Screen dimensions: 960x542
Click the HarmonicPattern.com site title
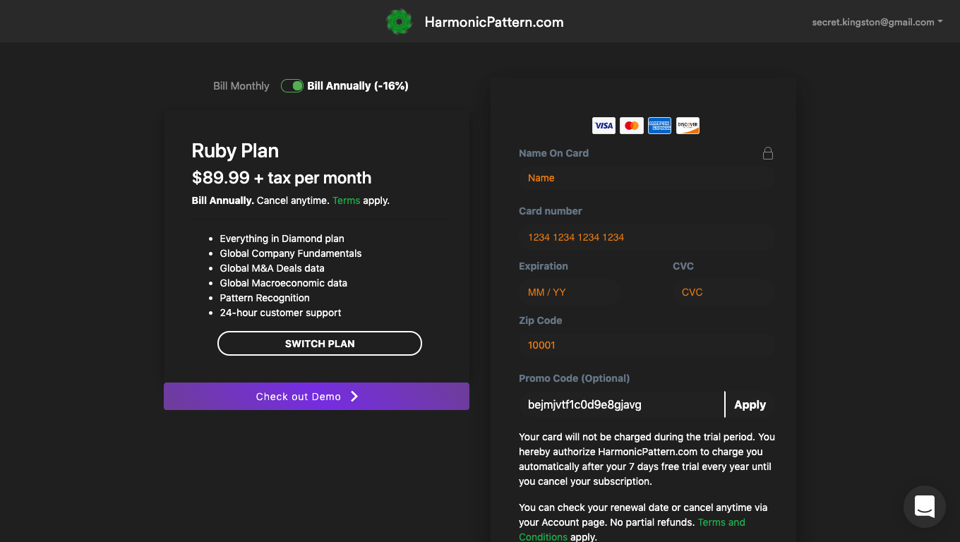494,22
